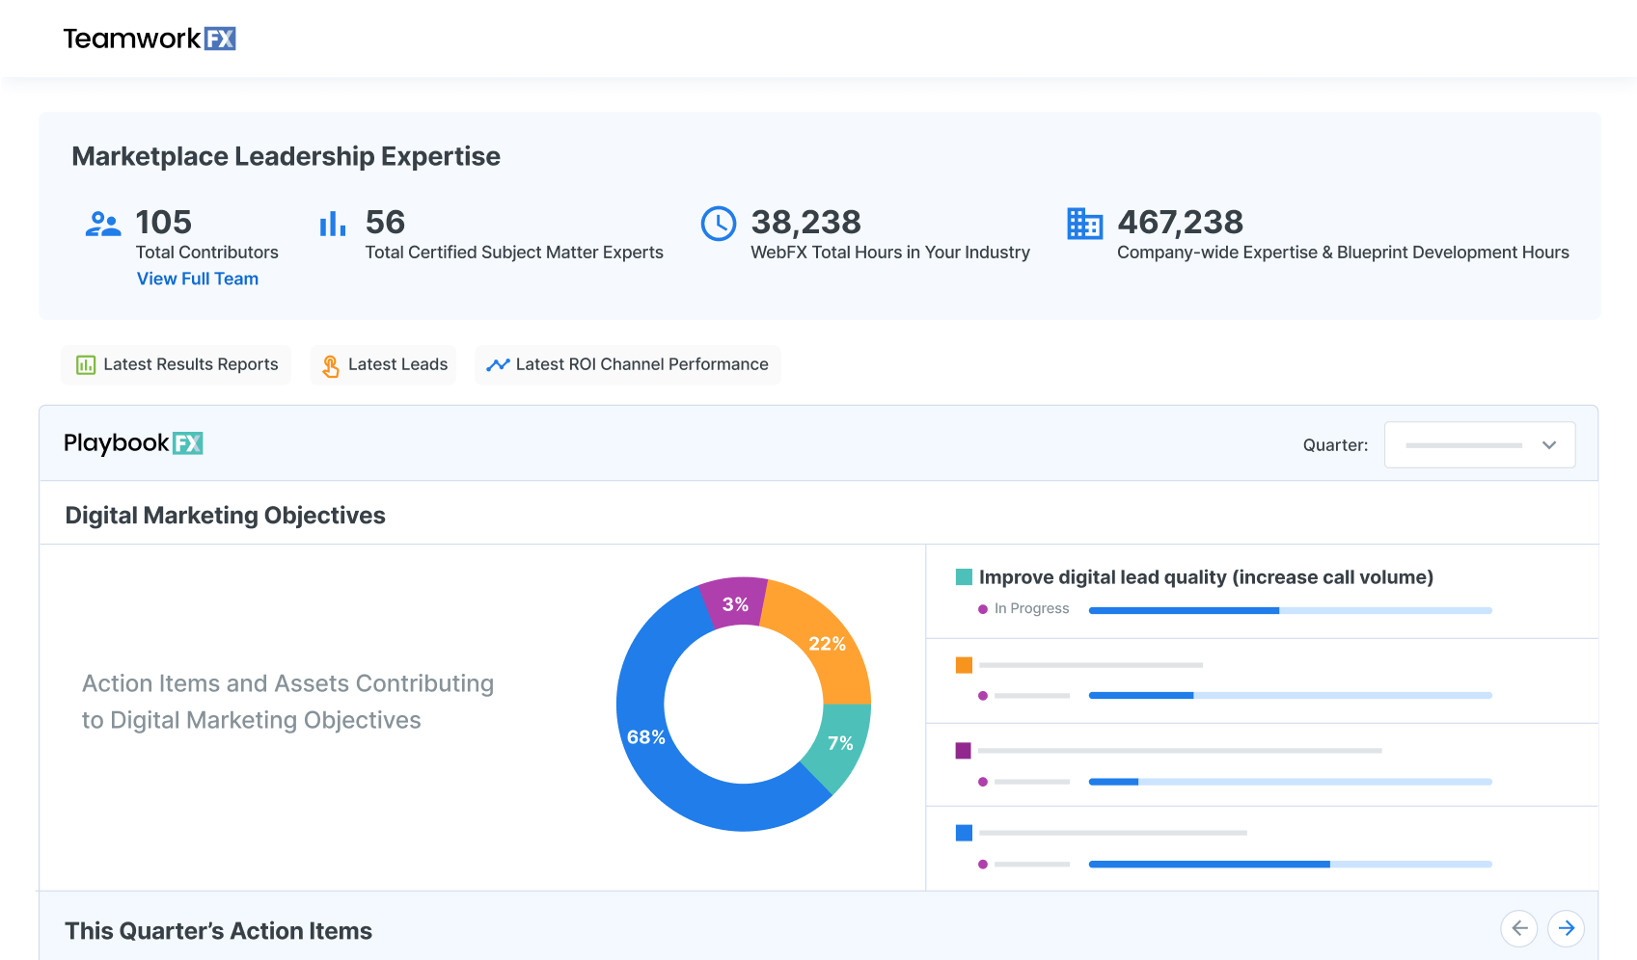Click the green chart icon in Latest Results Reports
Viewport: 1637px width, 960px height.
click(x=86, y=364)
